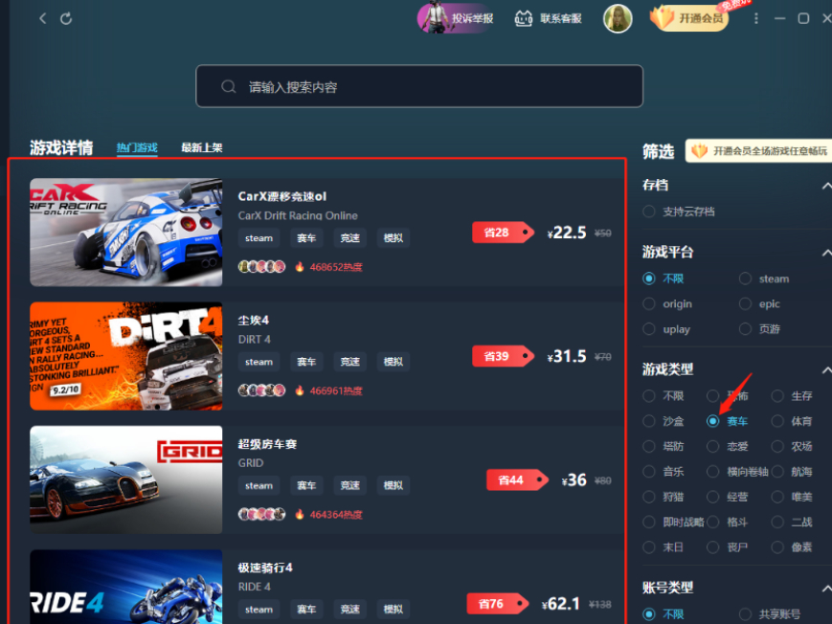Screen dimensions: 832x624
Task: Click the flame icon beside 468652热度
Action: tap(300, 266)
